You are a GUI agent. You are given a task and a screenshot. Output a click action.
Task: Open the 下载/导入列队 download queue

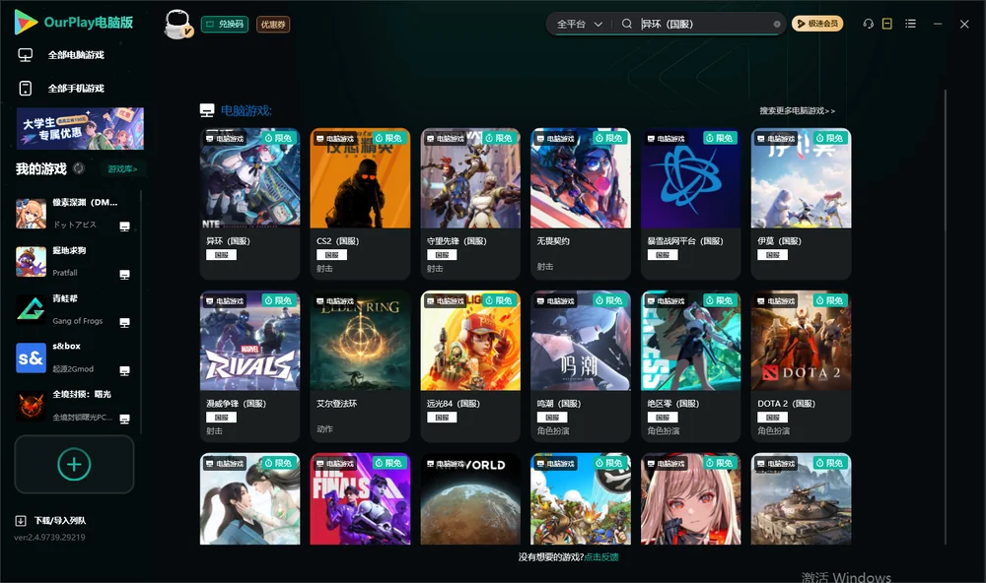click(51, 521)
